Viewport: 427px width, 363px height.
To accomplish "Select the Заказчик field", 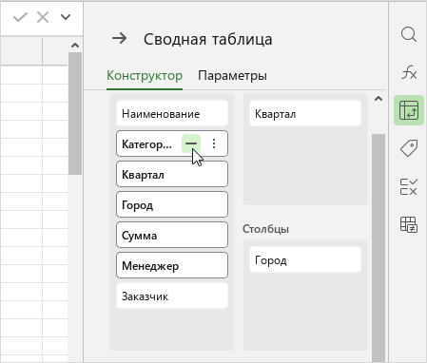I will [x=172, y=296].
